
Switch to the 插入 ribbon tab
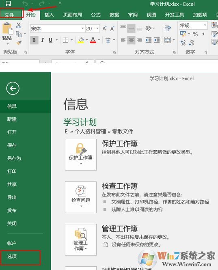click(49, 15)
